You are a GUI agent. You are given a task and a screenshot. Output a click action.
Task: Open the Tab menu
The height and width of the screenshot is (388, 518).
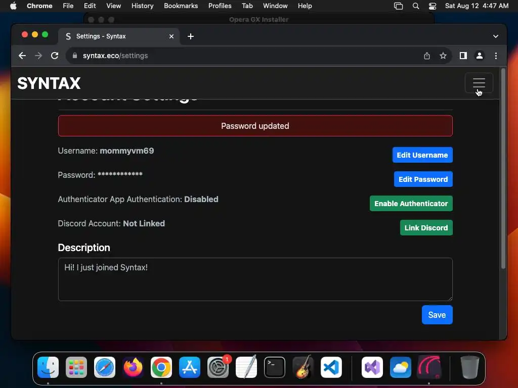(247, 6)
